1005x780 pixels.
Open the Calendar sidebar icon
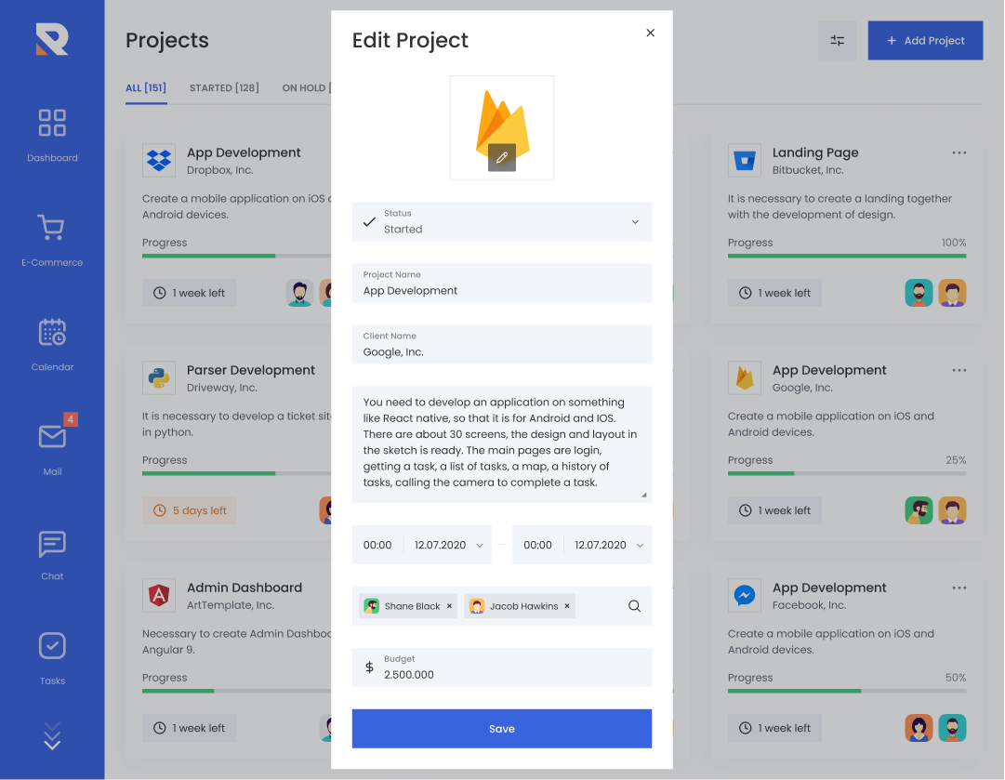click(52, 332)
